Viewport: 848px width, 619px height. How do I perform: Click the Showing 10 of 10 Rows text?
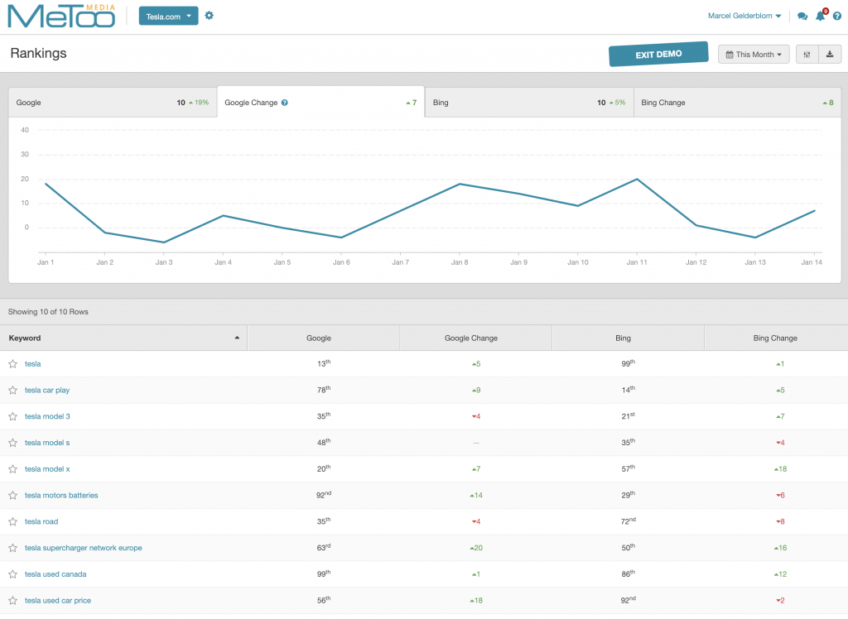coord(48,312)
